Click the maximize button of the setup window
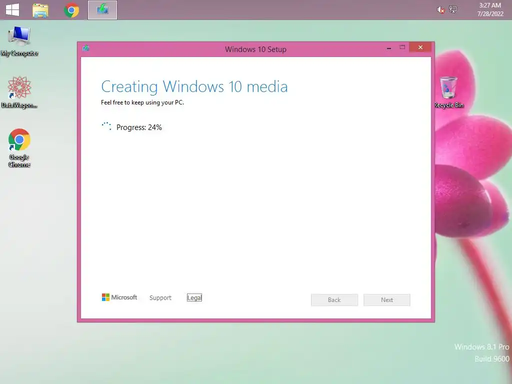 click(402, 47)
